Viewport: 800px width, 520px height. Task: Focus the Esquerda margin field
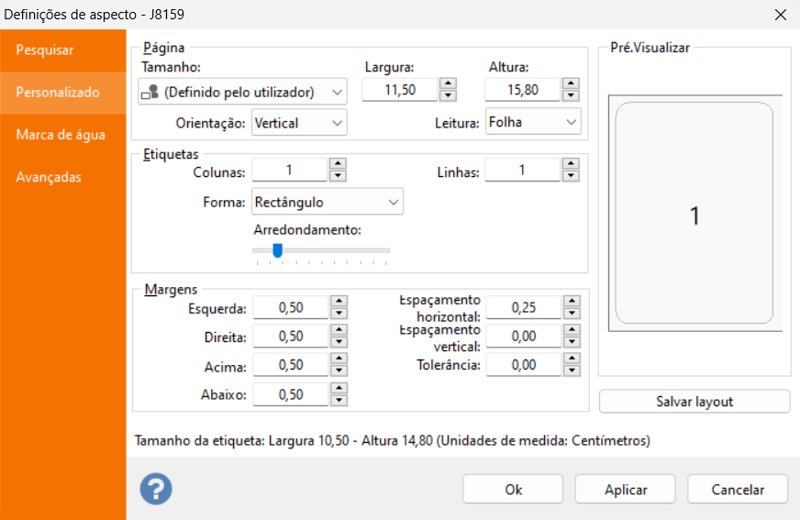[291, 307]
